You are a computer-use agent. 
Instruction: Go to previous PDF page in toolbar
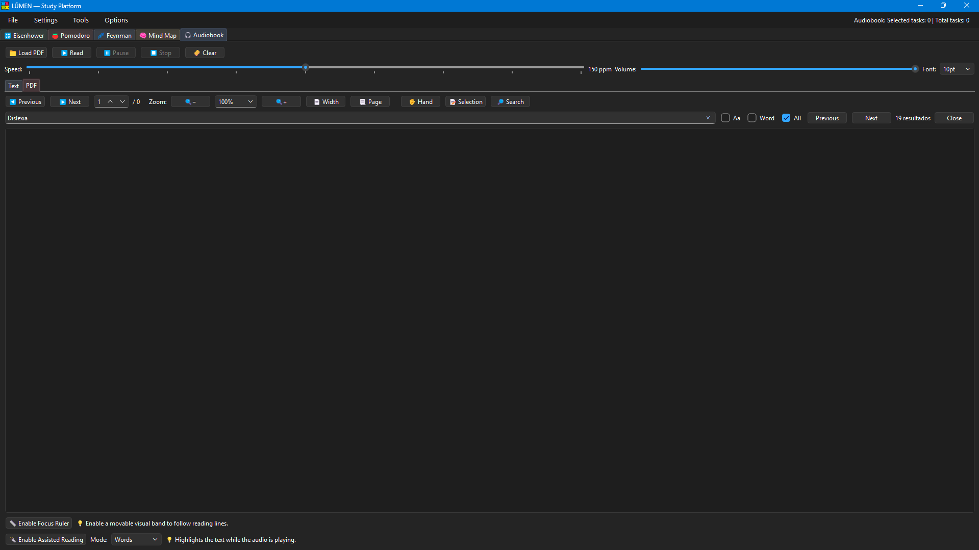tap(25, 102)
